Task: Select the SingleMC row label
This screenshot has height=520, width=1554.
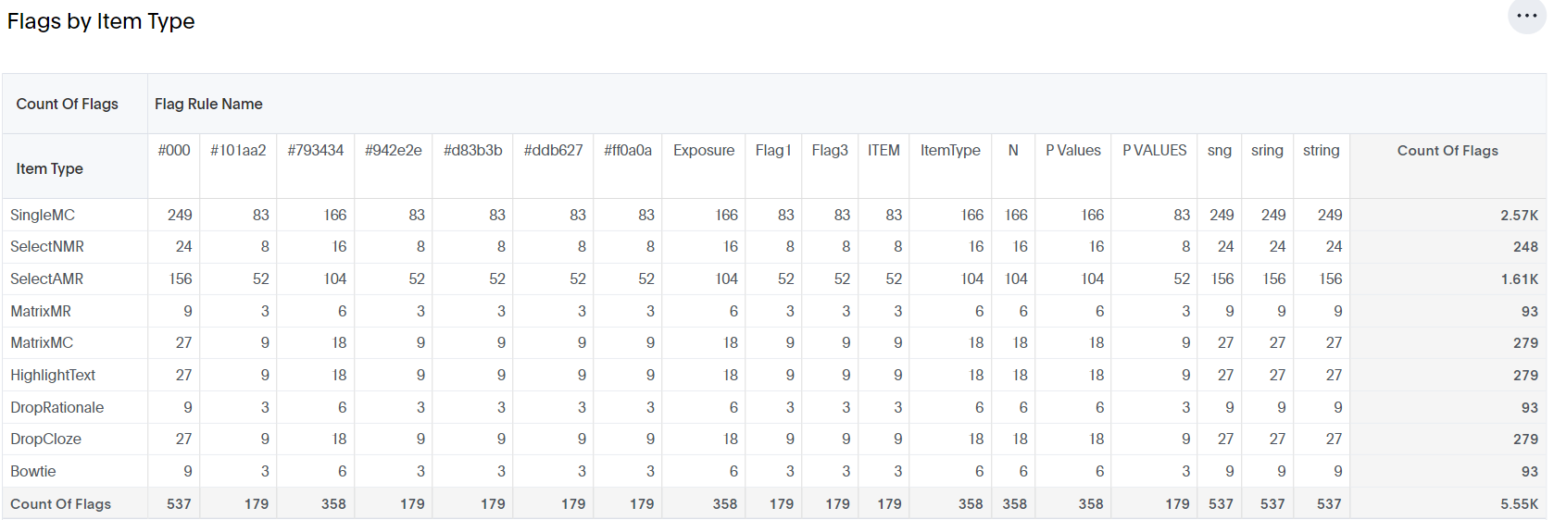Action: click(x=43, y=215)
